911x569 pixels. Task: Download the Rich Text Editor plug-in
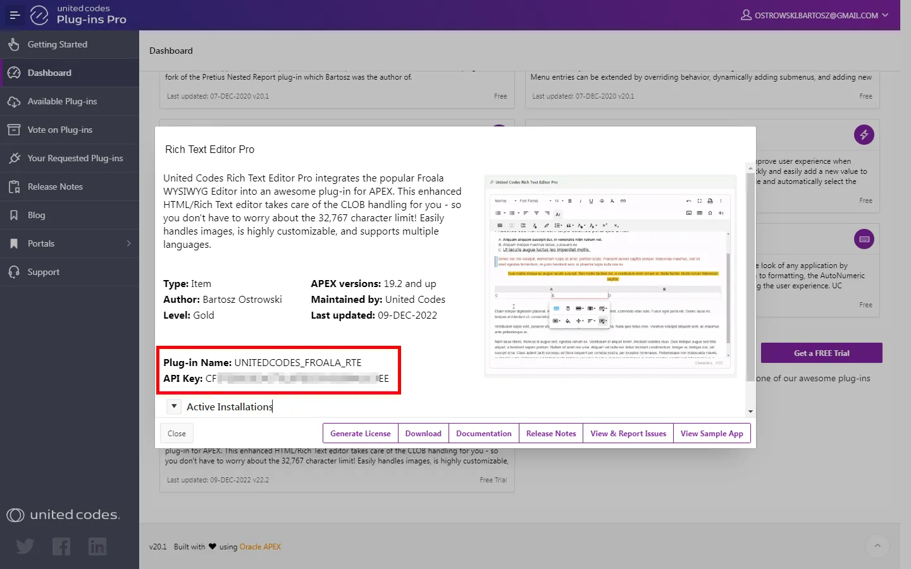coord(423,434)
